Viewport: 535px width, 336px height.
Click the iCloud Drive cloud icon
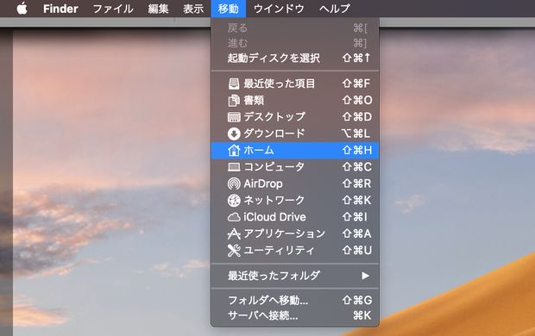coord(234,217)
